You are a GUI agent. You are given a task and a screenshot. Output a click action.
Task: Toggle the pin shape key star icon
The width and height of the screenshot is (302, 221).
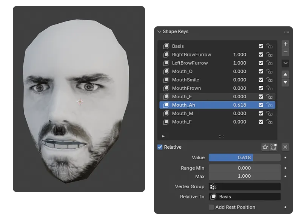click(265, 147)
